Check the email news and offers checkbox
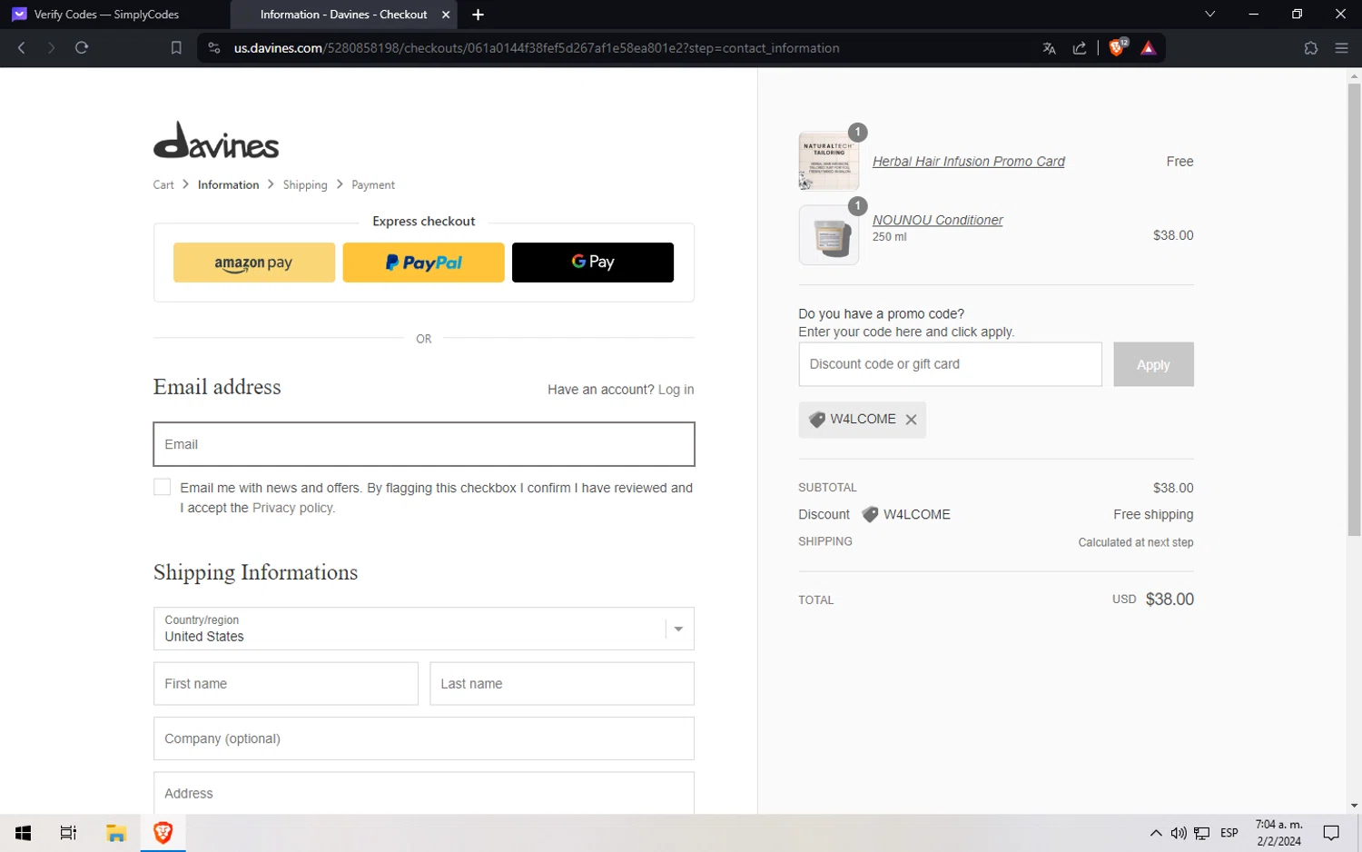 coord(163,487)
